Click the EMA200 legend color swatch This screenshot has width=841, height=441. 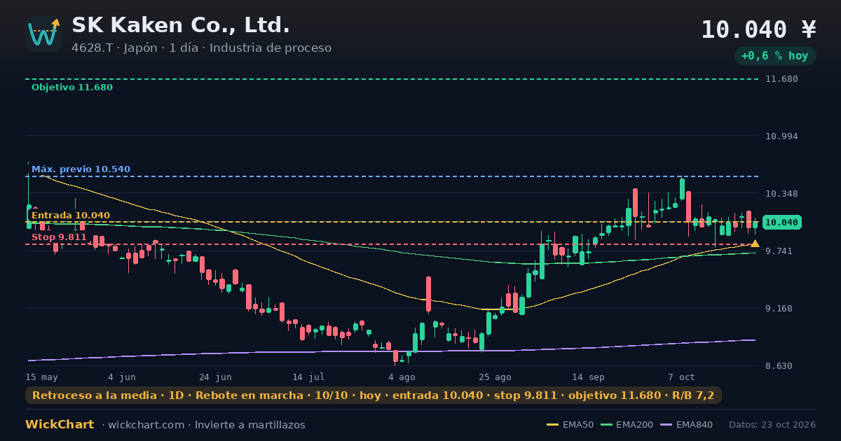(606, 425)
